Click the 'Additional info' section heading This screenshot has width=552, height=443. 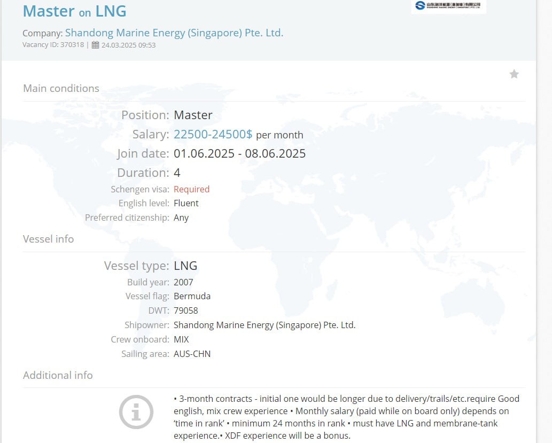pos(58,375)
